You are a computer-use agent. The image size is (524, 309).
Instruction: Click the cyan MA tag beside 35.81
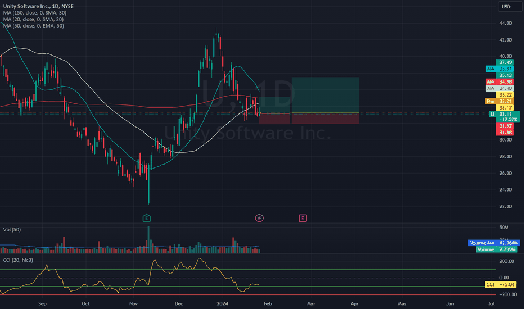[x=490, y=69]
